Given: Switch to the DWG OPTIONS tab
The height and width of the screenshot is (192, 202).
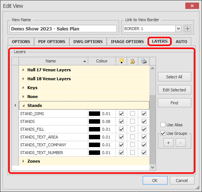Looking at the screenshot, I should (88, 42).
